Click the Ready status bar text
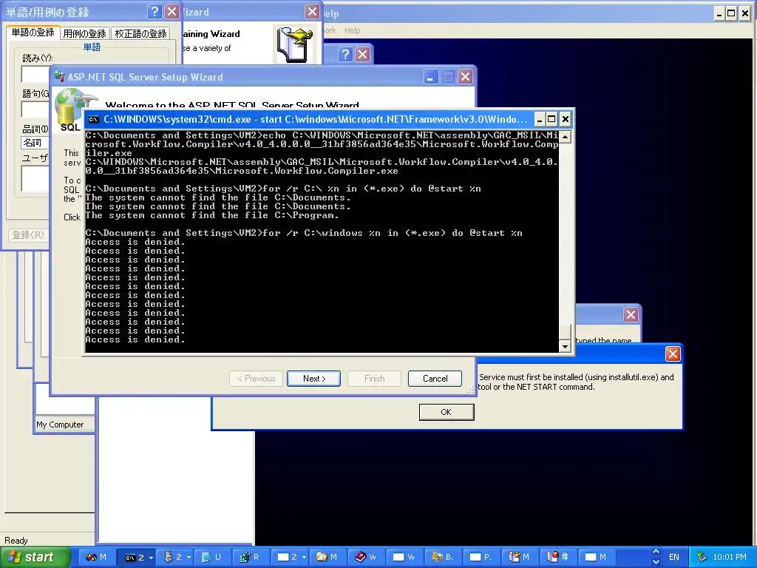 click(x=16, y=541)
